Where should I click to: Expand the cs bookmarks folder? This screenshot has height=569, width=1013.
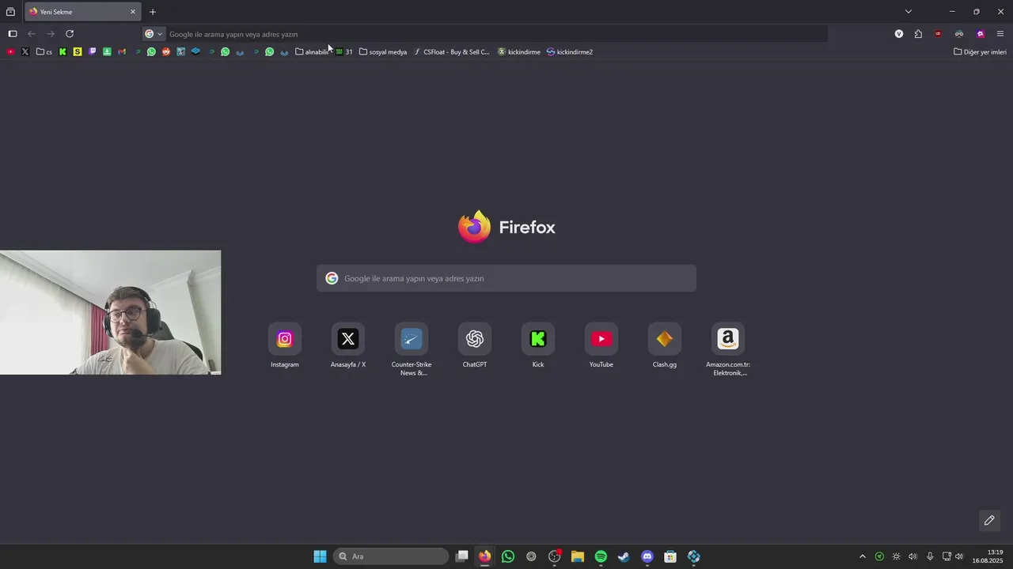click(44, 52)
